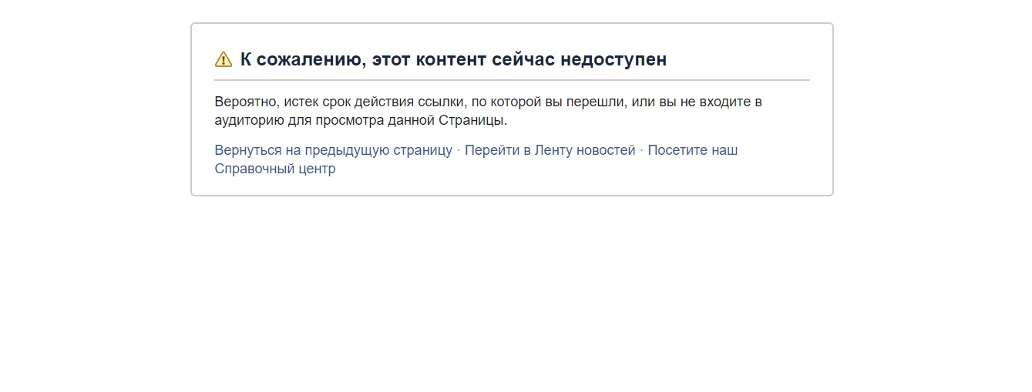The height and width of the screenshot is (392, 1032).
Task: Click the yellow warning triangle icon
Action: point(223,59)
